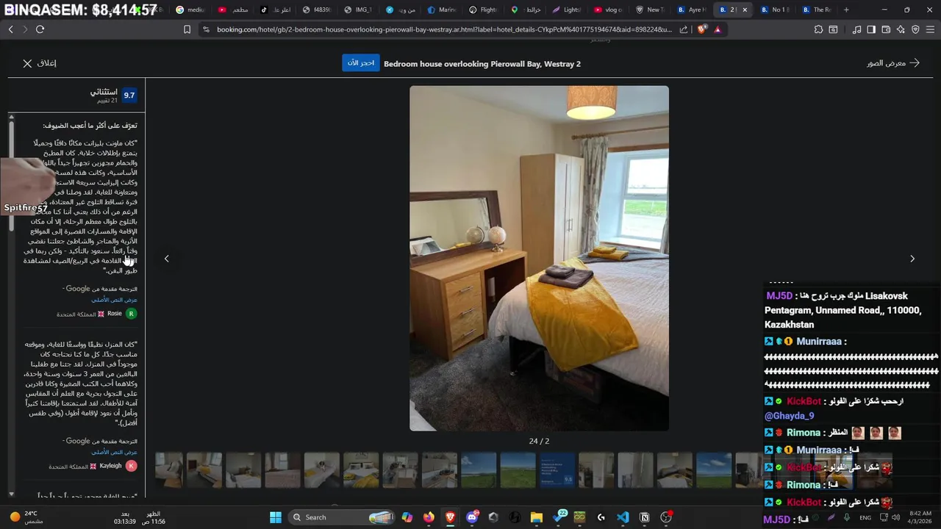Click the taskbar Search box

point(340,517)
